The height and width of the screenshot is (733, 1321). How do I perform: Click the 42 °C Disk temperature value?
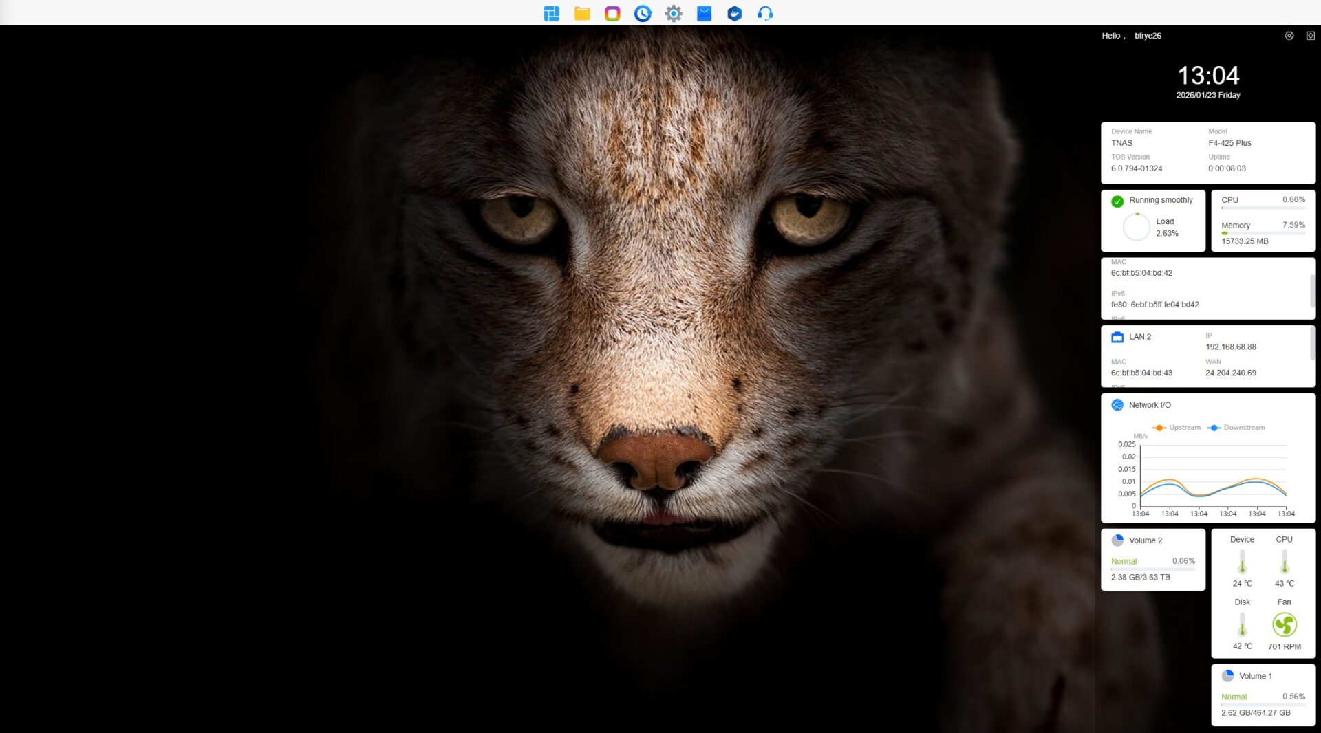coord(1242,647)
